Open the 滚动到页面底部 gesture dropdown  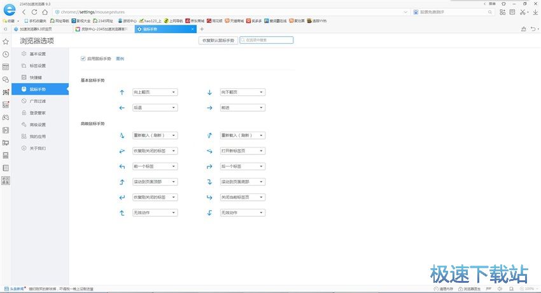click(242, 182)
